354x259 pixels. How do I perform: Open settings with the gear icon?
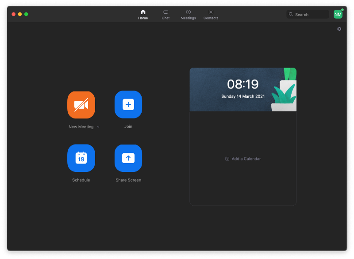[x=339, y=29]
